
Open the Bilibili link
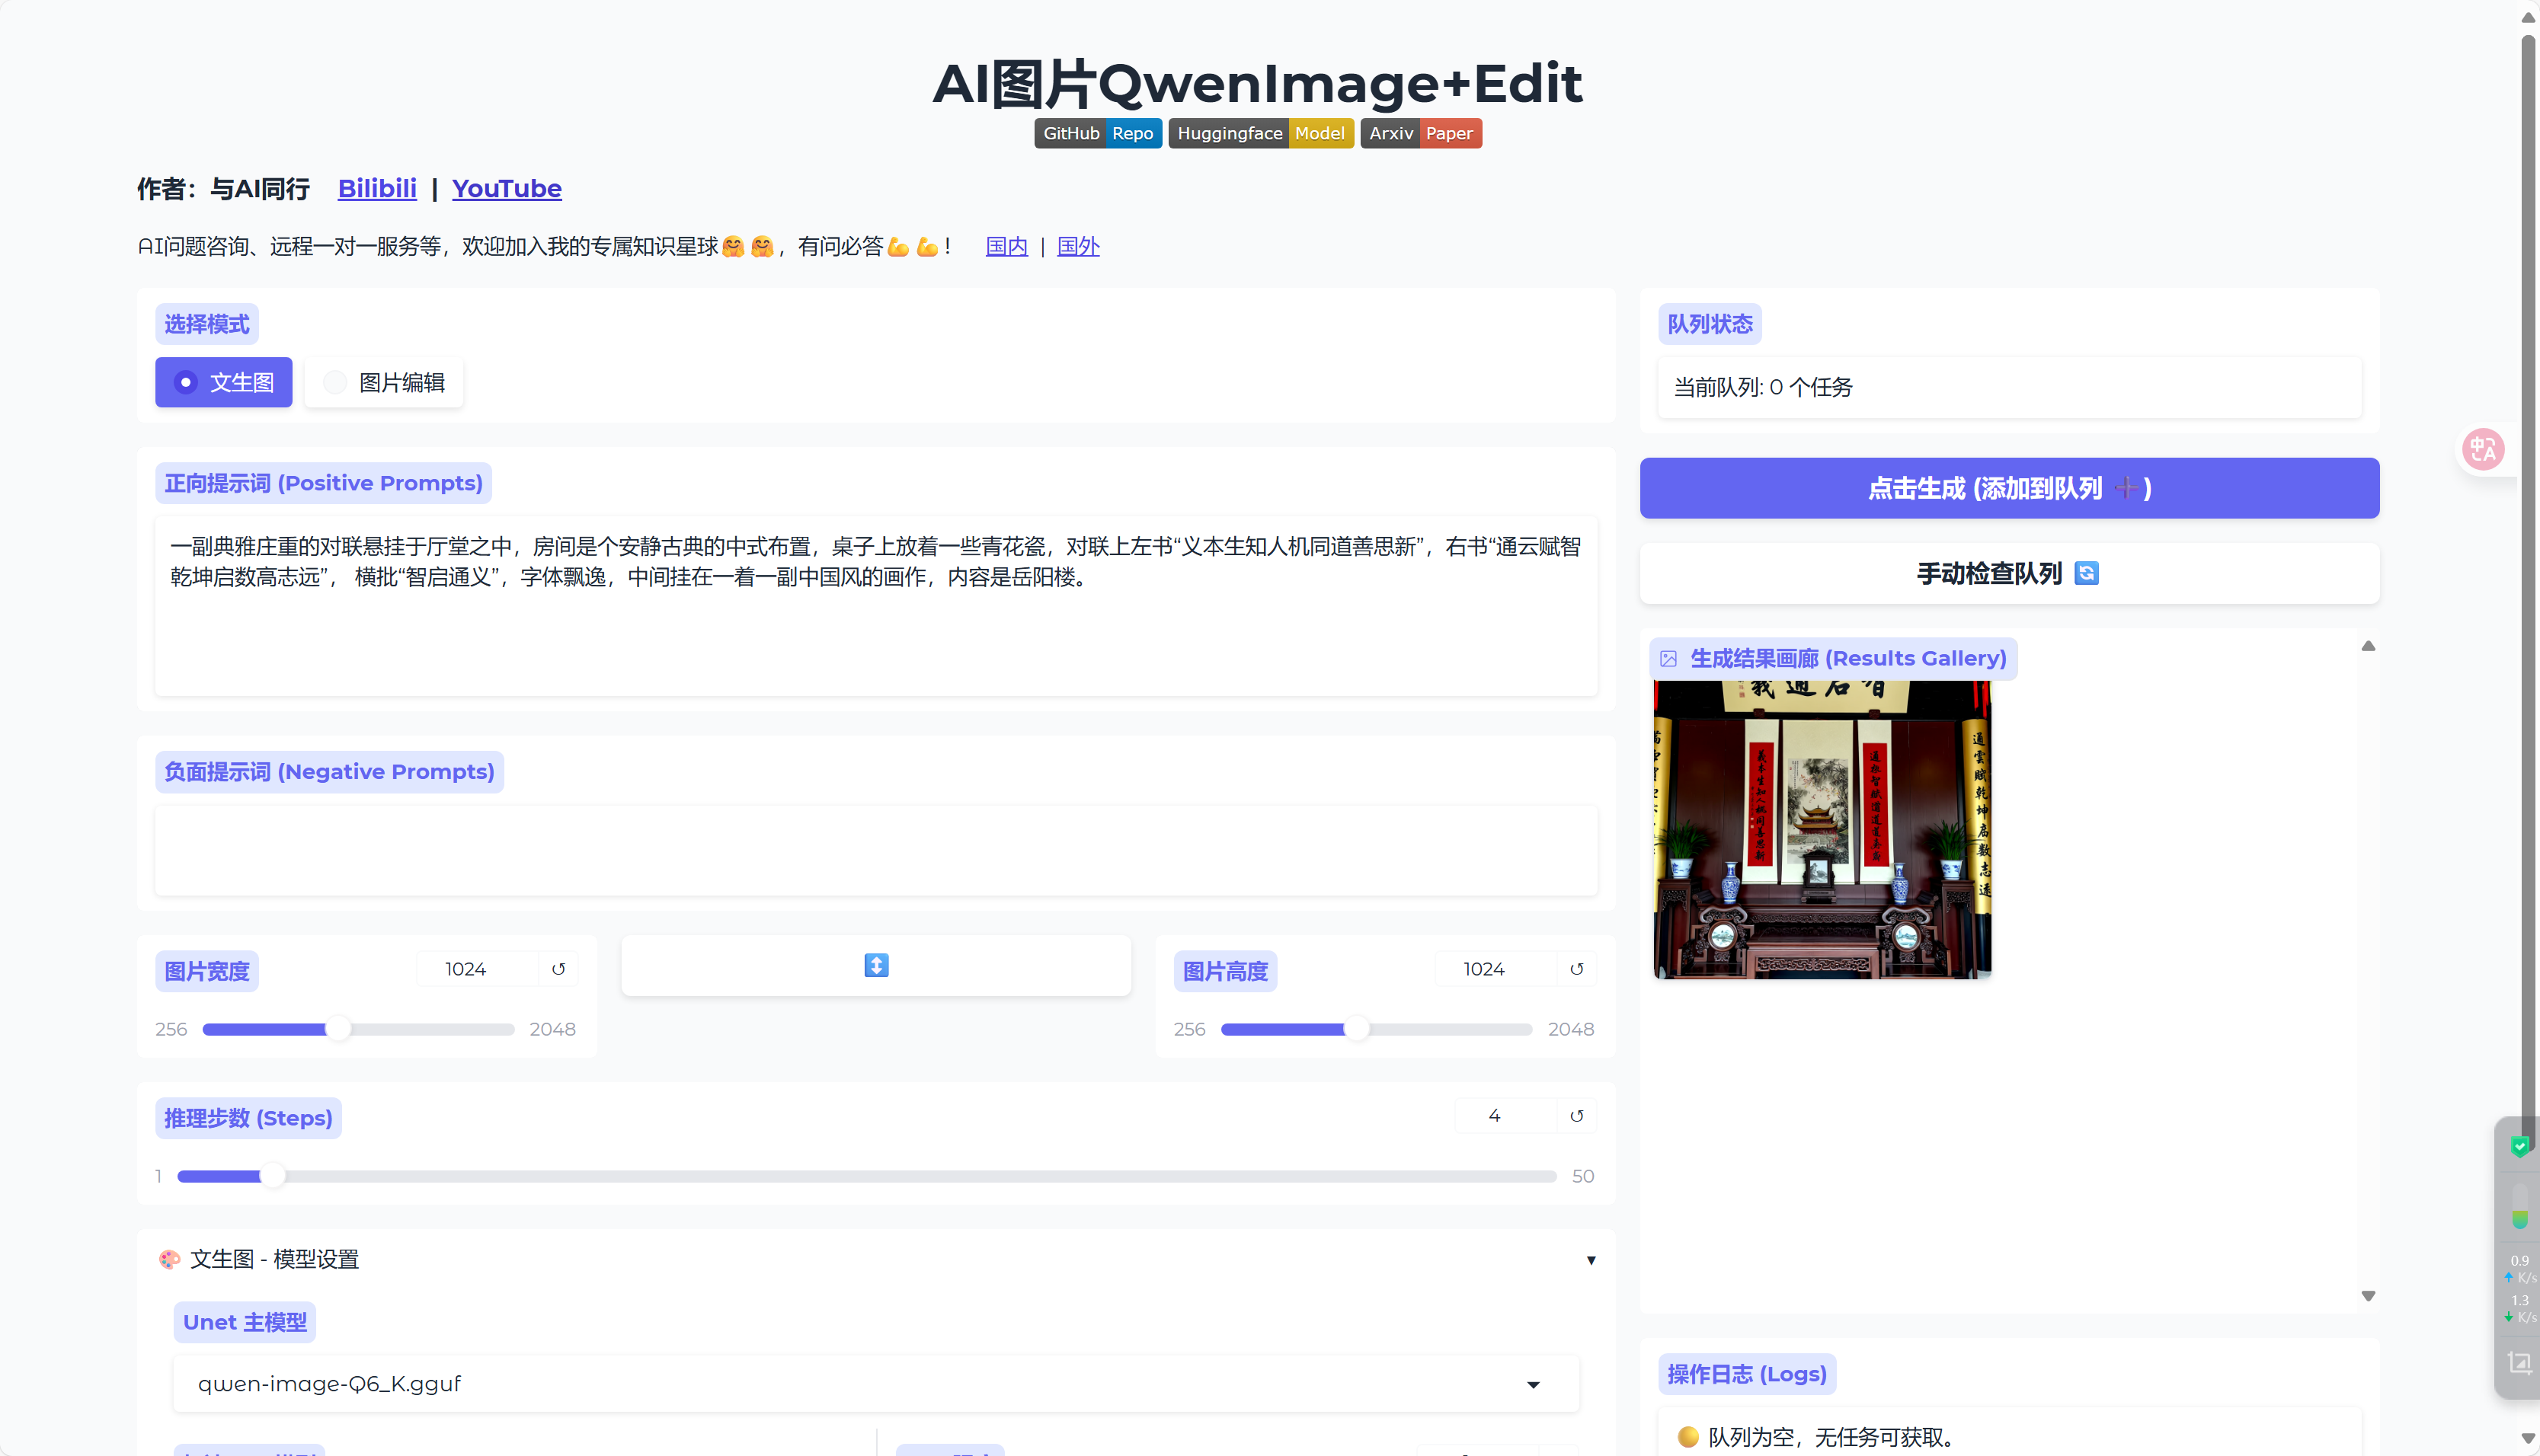pos(377,188)
